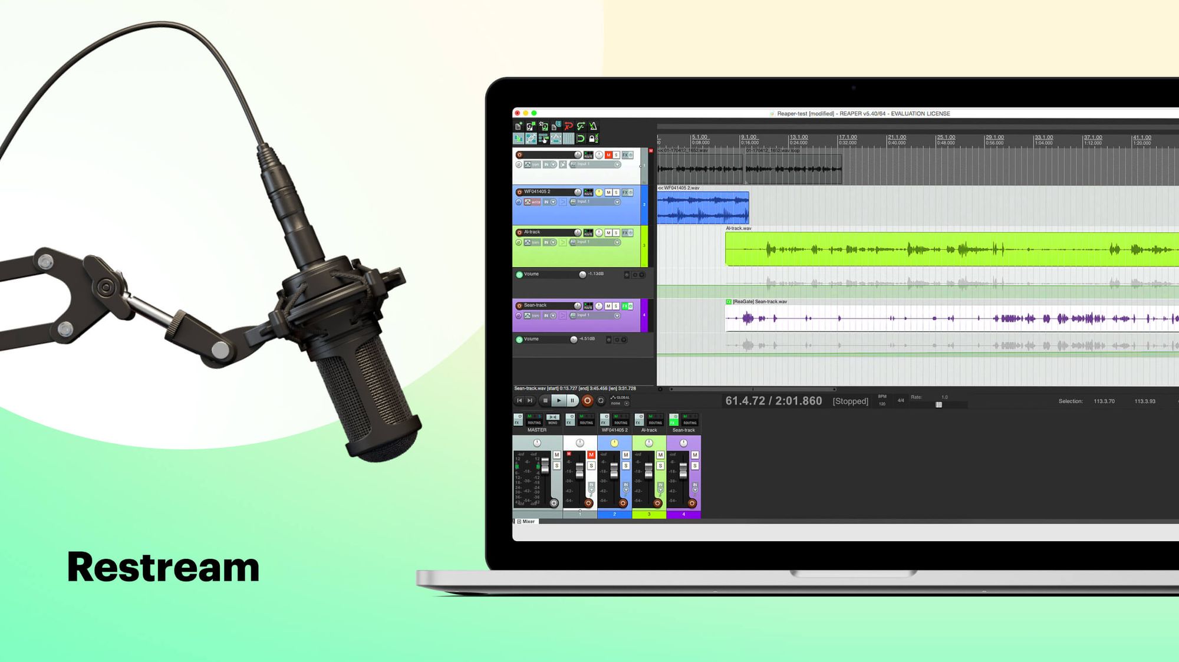Solo the Sean-track
This screenshot has width=1179, height=662.
point(615,305)
